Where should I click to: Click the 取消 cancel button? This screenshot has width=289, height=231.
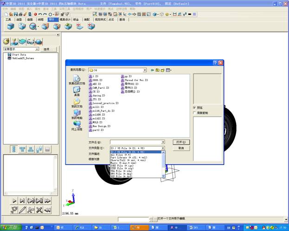point(181,148)
